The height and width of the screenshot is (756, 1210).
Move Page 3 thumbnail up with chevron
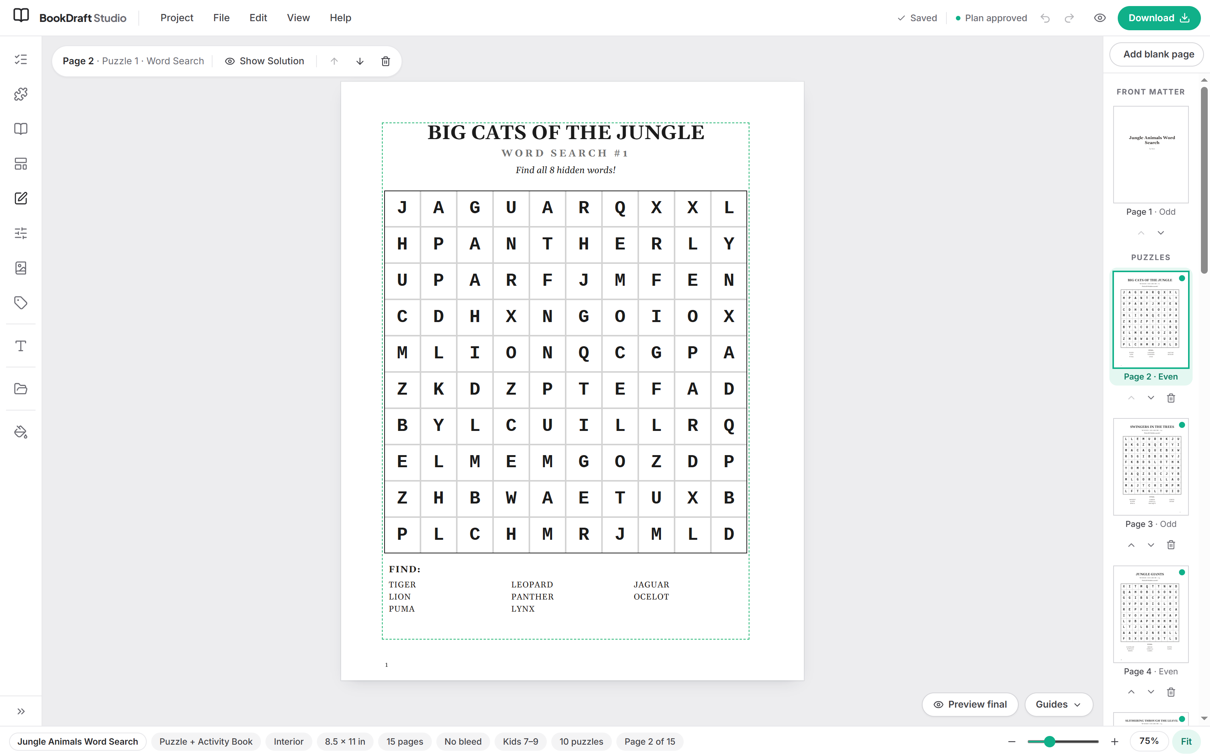1131,545
